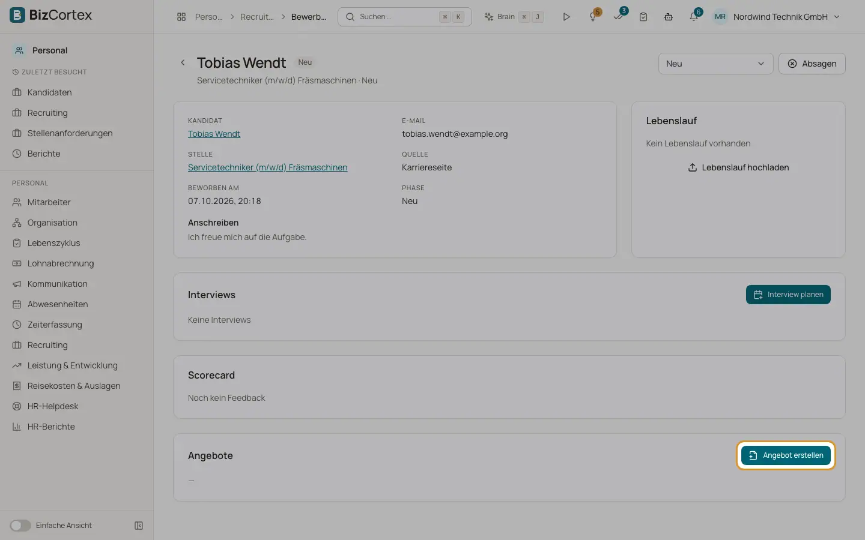This screenshot has height=540, width=865.
Task: Navigate to Organisation in the sidebar
Action: (x=52, y=223)
